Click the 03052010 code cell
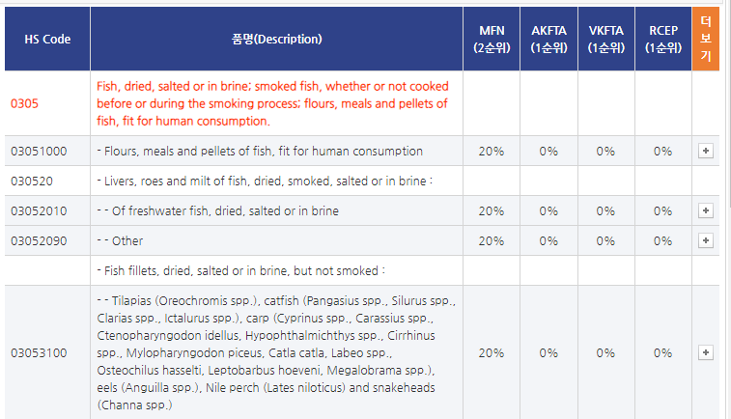This screenshot has width=731, height=419. 39,210
